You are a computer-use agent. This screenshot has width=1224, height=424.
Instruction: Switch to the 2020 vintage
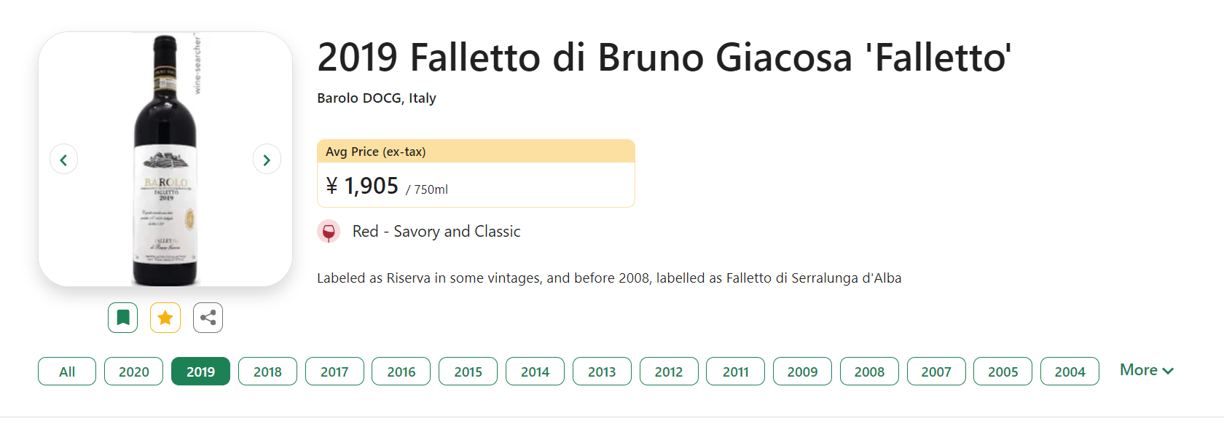(x=134, y=372)
